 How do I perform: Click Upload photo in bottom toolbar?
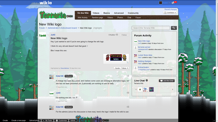coord(34,121)
